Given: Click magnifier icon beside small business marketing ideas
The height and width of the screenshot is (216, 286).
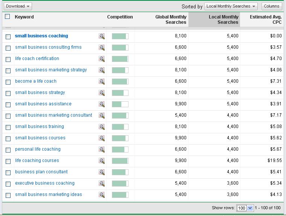Looking at the screenshot, I should (x=102, y=195).
